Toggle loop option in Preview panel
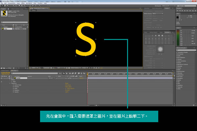 click(x=193, y=11)
